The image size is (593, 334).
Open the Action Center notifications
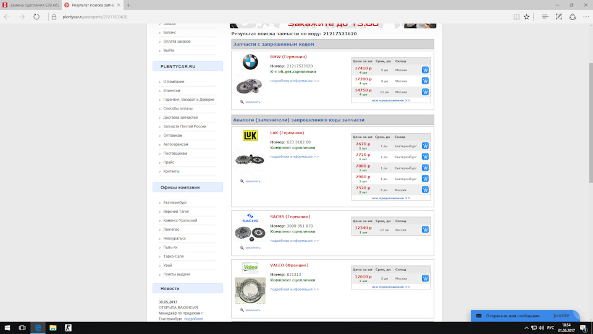[x=584, y=328]
